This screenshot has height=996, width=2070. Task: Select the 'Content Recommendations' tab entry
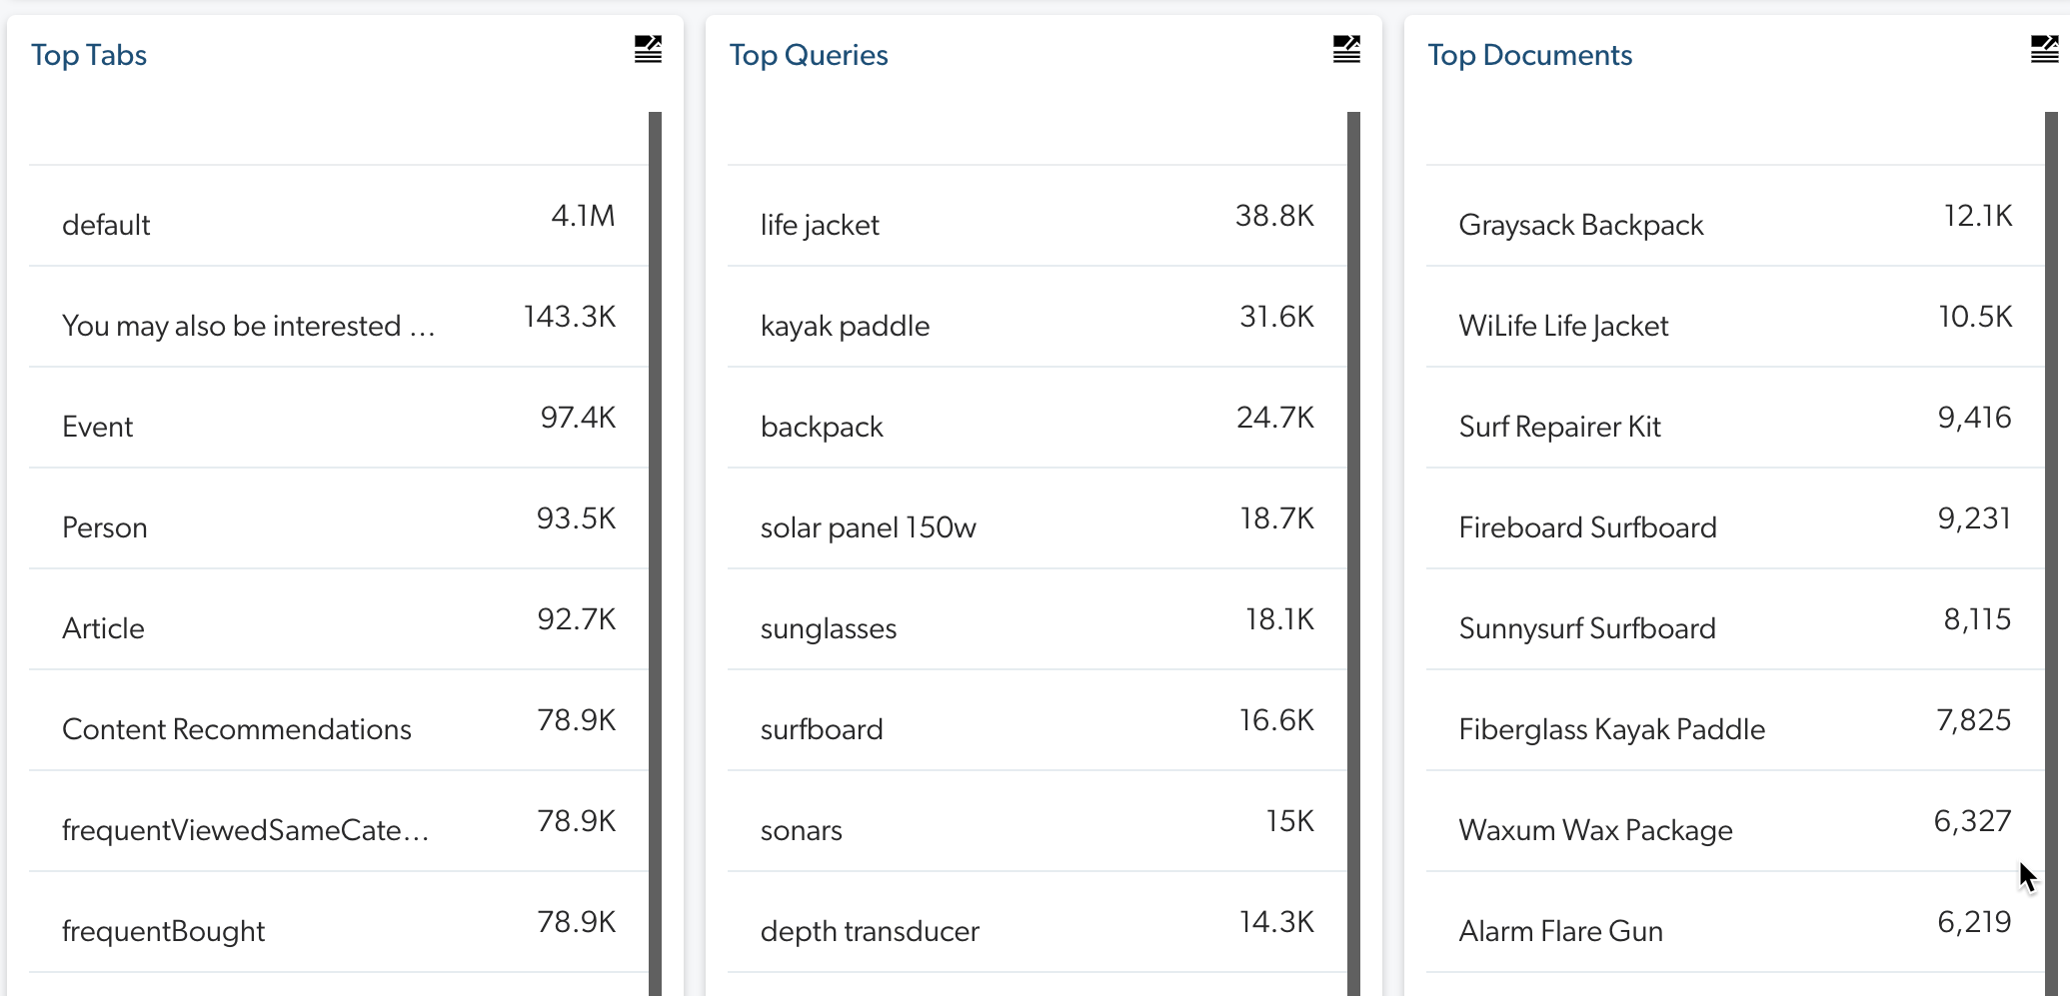pos(338,728)
